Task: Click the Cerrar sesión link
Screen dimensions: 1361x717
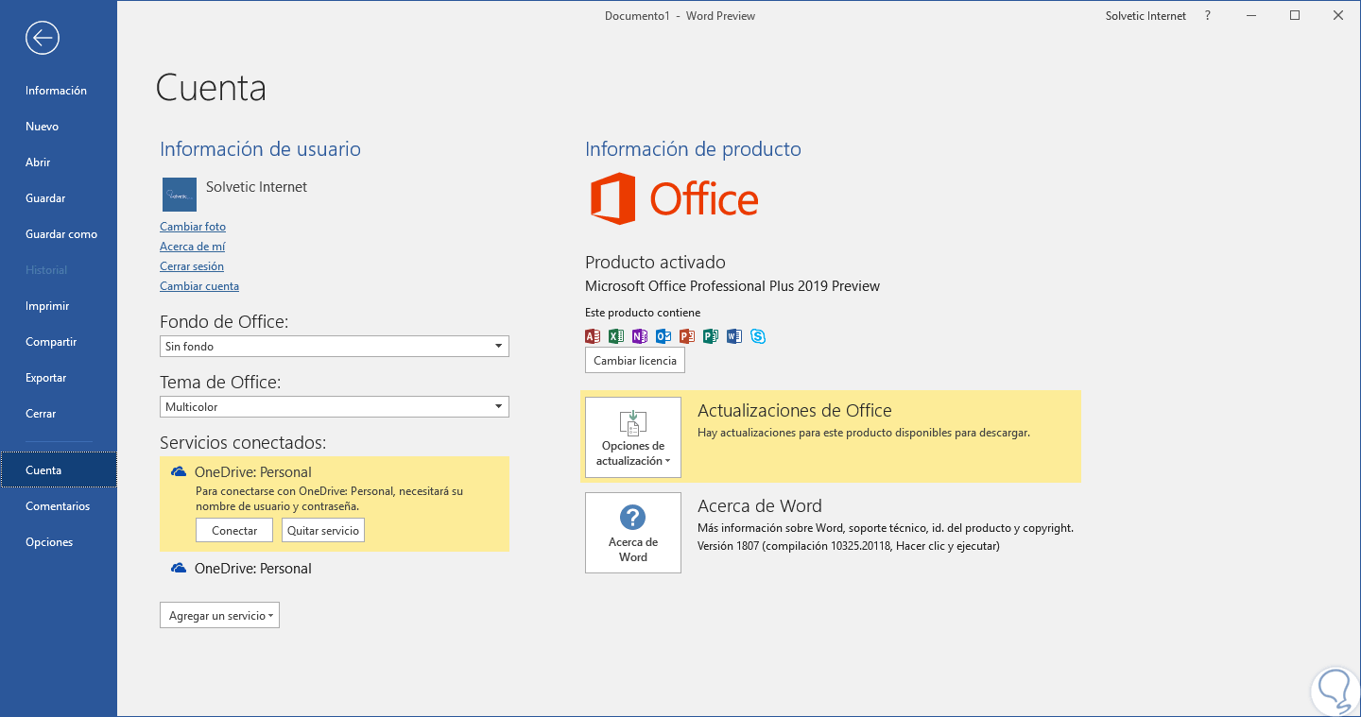Action: [x=192, y=266]
